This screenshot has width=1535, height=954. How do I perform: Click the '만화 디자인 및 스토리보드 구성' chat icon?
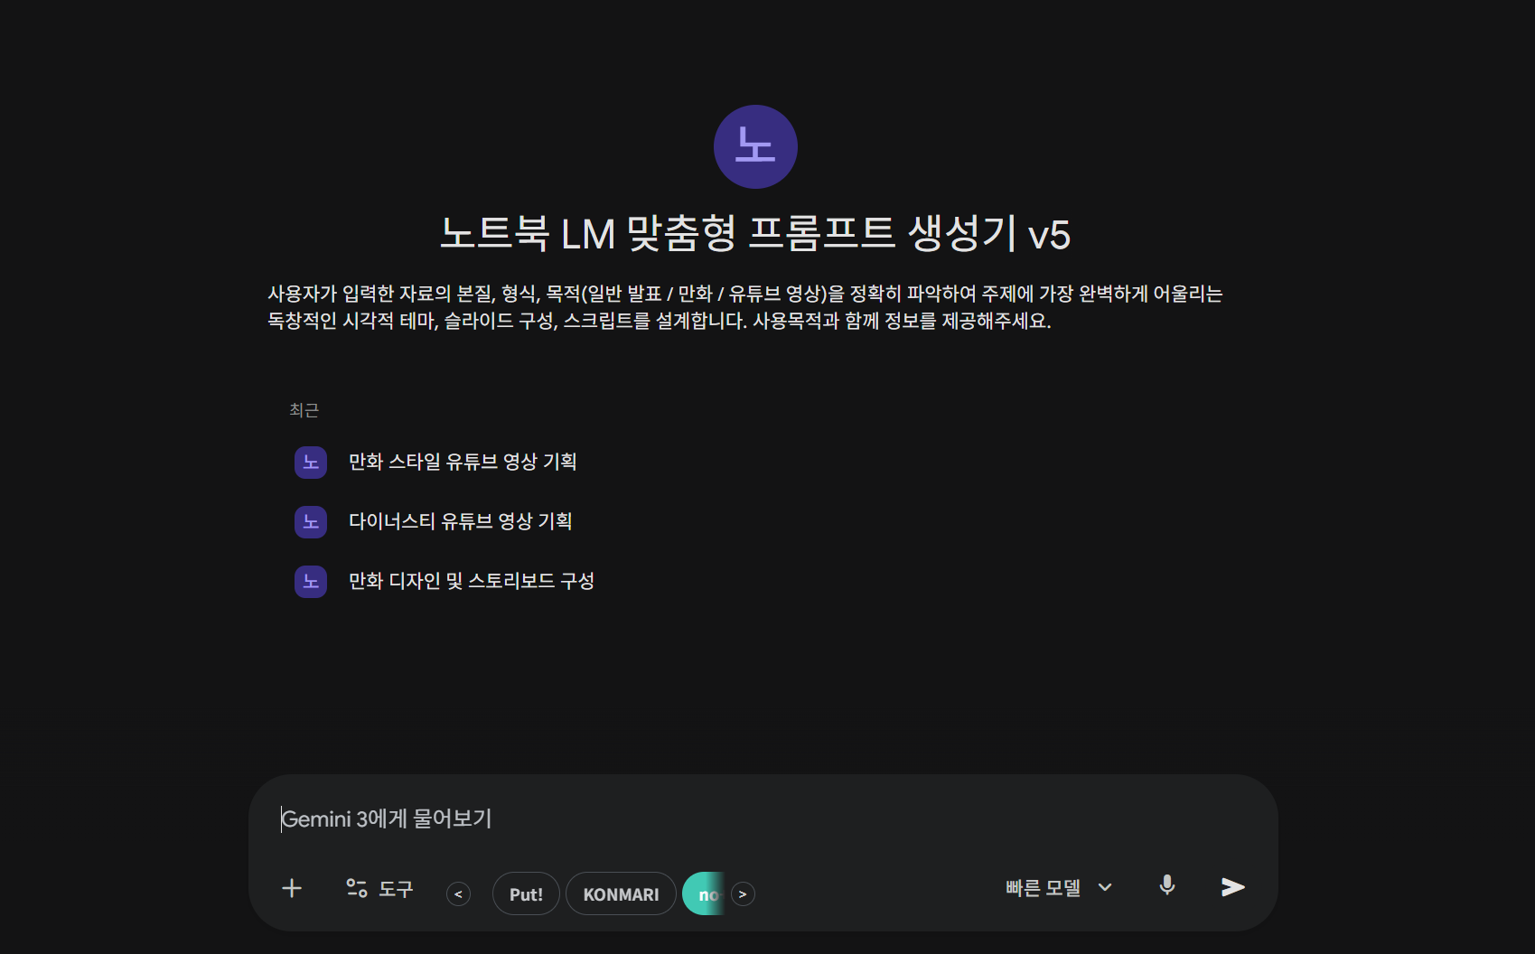pos(310,582)
